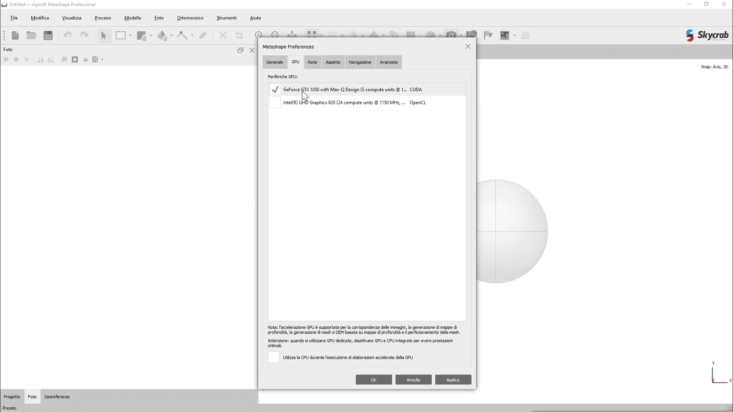Click the New document toolbar icon
The width and height of the screenshot is (733, 412).
(x=15, y=35)
